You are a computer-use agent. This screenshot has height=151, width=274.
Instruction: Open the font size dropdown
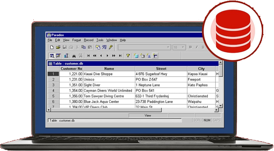pos(183,47)
